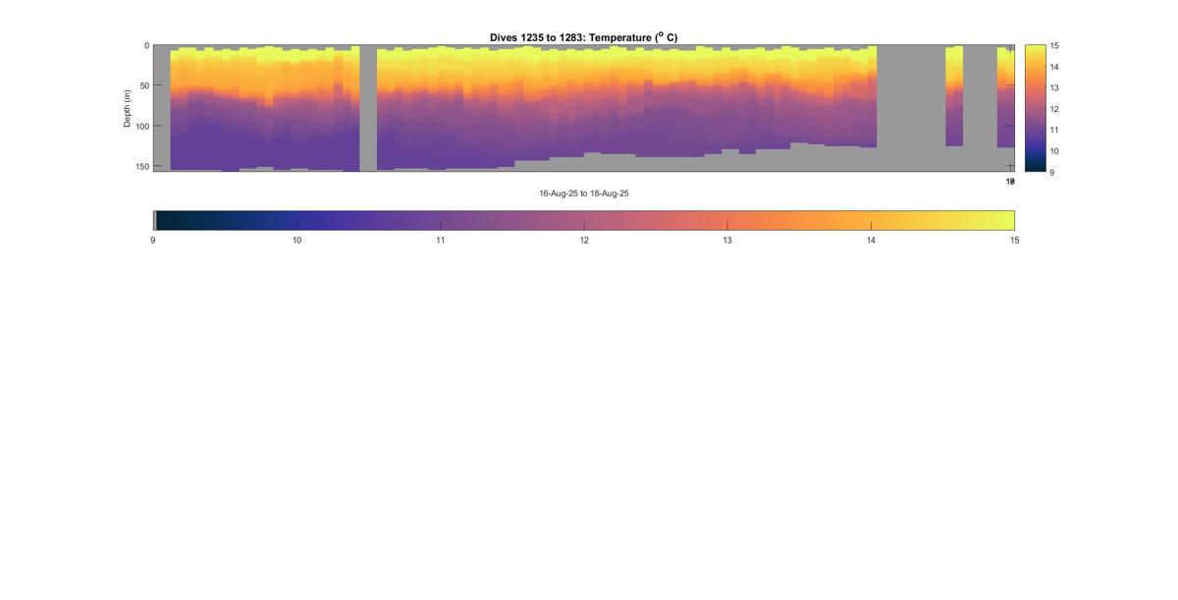Click the tick label '13' under horizontal colorbar

coord(727,241)
